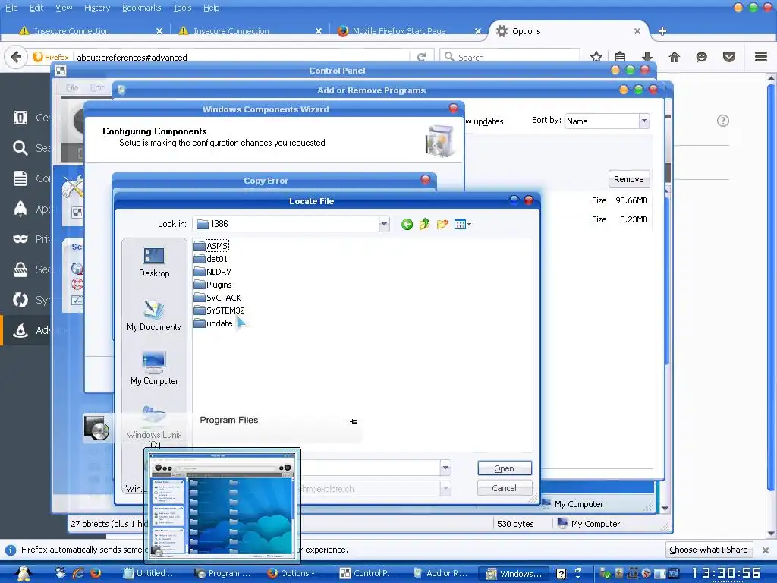Viewport: 777px width, 583px height.
Task: Open Firefox from quick launch icon
Action: point(96,574)
